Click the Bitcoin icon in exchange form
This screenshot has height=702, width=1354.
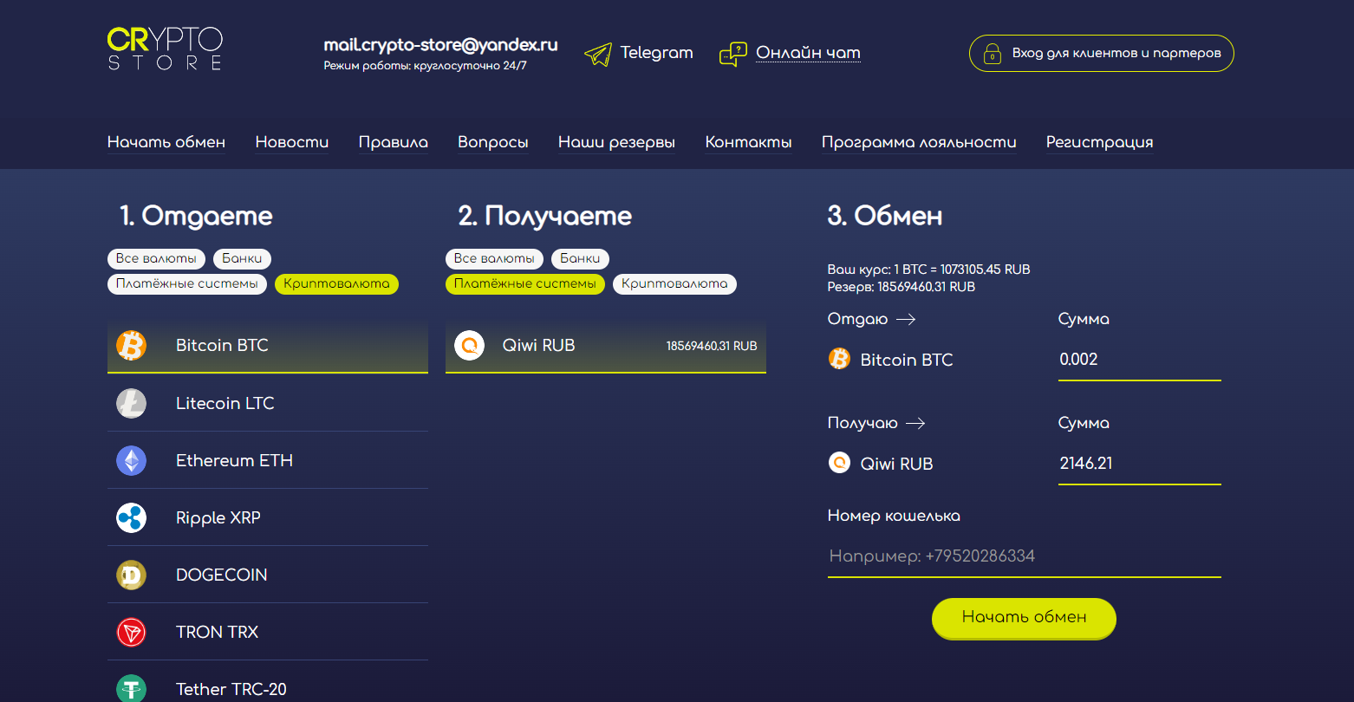click(840, 359)
